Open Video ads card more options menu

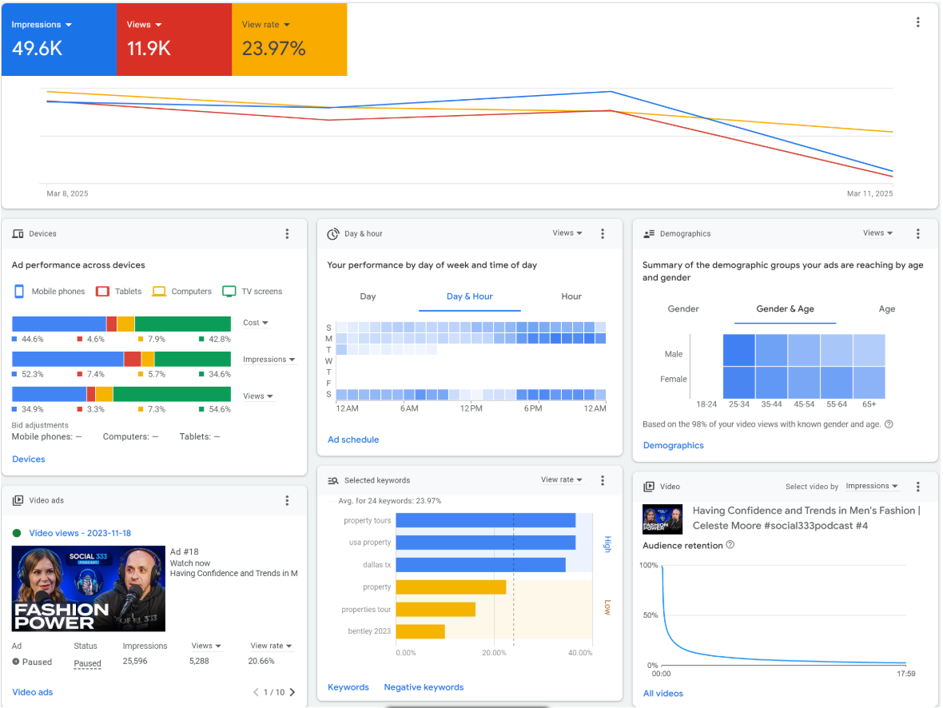[x=288, y=500]
